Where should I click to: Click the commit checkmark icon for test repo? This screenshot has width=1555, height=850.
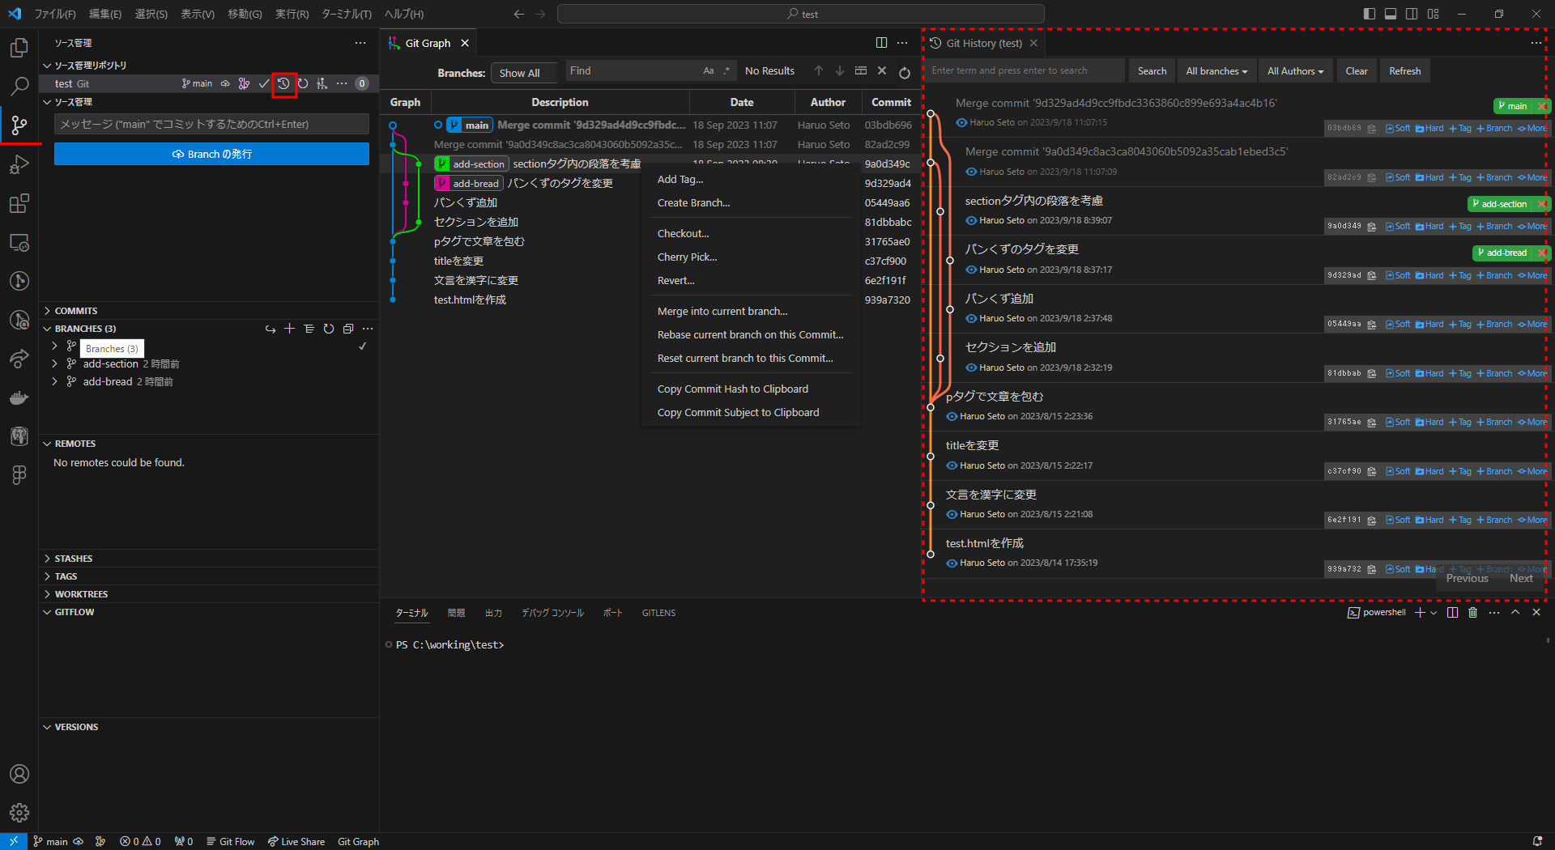264,83
